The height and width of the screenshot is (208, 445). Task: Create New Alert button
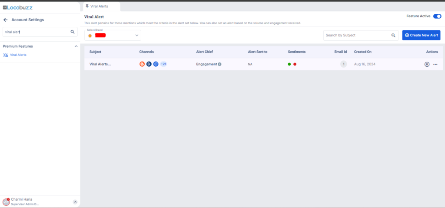click(x=421, y=36)
